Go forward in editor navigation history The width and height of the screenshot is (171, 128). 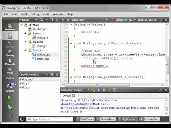(68, 20)
